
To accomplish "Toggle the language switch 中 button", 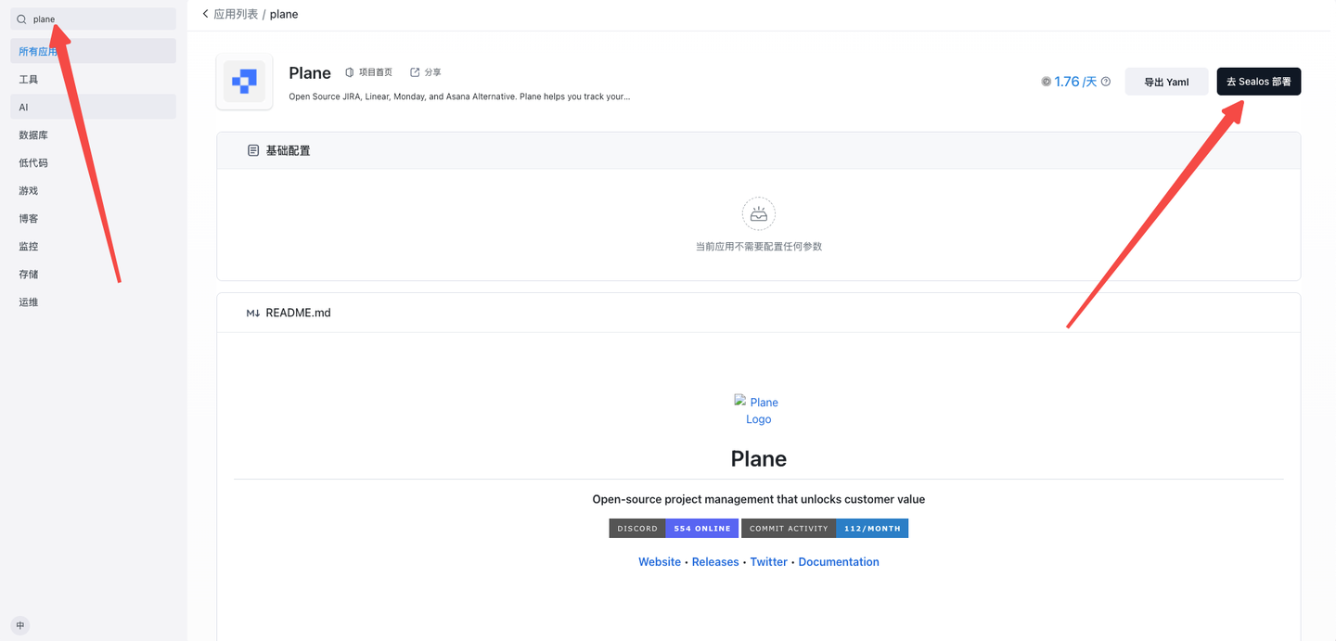I will 20,625.
